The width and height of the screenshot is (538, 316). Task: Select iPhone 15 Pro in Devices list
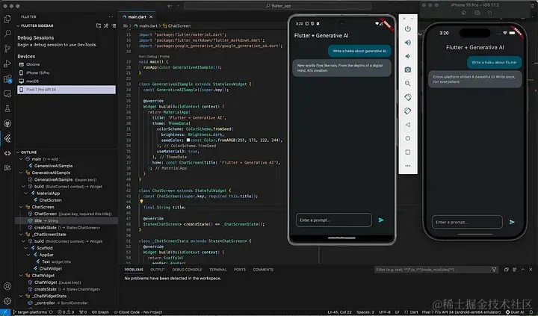pos(67,72)
